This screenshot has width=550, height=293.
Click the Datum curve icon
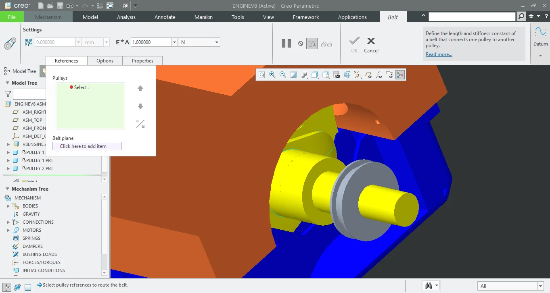click(x=540, y=31)
